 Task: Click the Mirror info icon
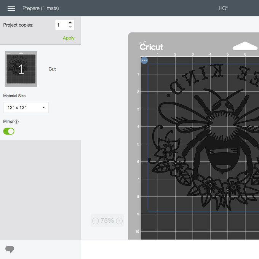[17, 122]
